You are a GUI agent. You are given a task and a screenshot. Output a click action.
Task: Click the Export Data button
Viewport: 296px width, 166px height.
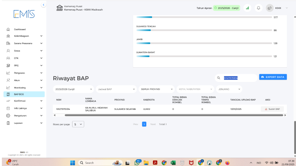coord(273,77)
